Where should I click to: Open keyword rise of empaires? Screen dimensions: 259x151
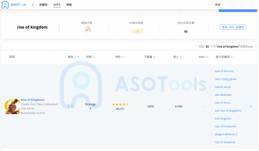pos(225,142)
